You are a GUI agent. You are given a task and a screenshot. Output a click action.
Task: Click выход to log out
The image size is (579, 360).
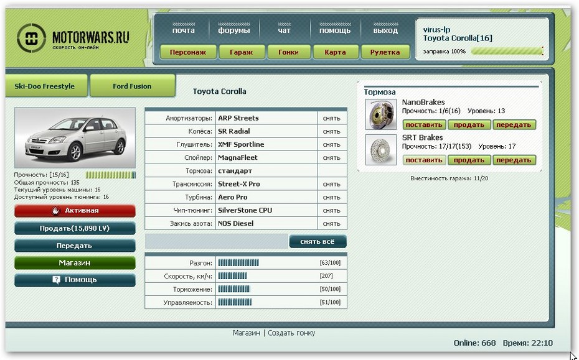385,30
